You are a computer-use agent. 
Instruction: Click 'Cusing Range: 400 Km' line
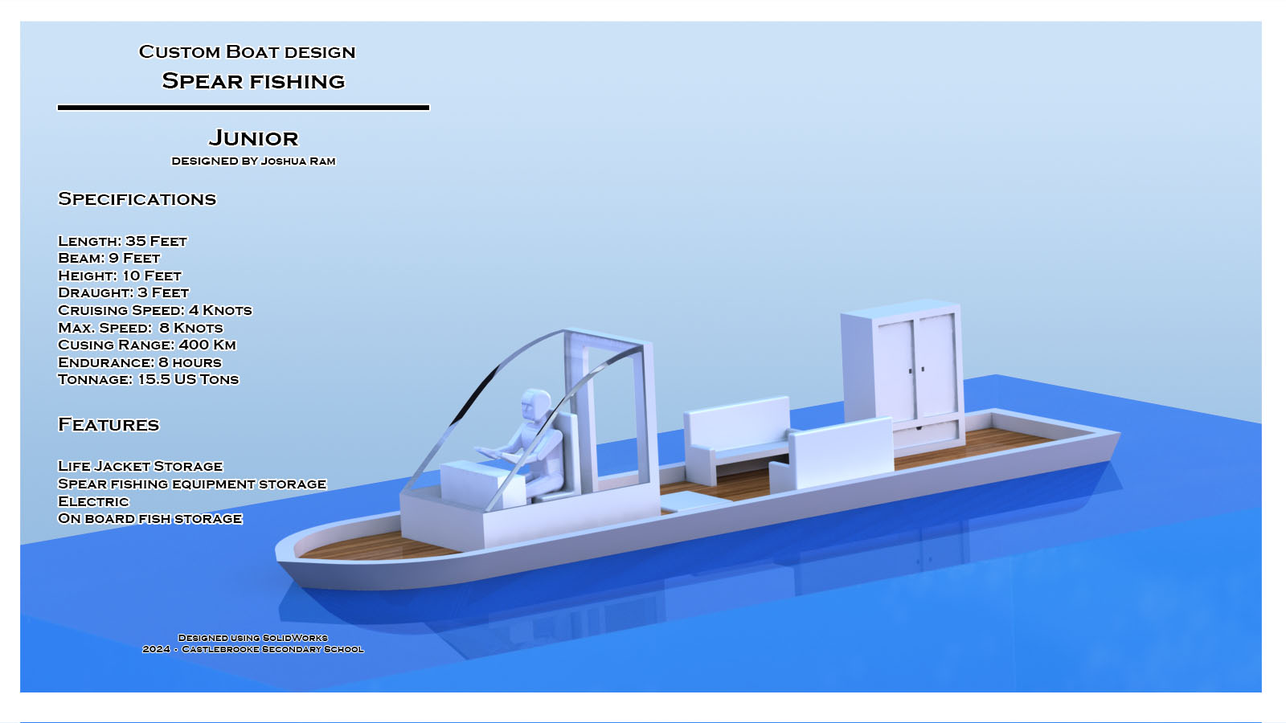(147, 345)
